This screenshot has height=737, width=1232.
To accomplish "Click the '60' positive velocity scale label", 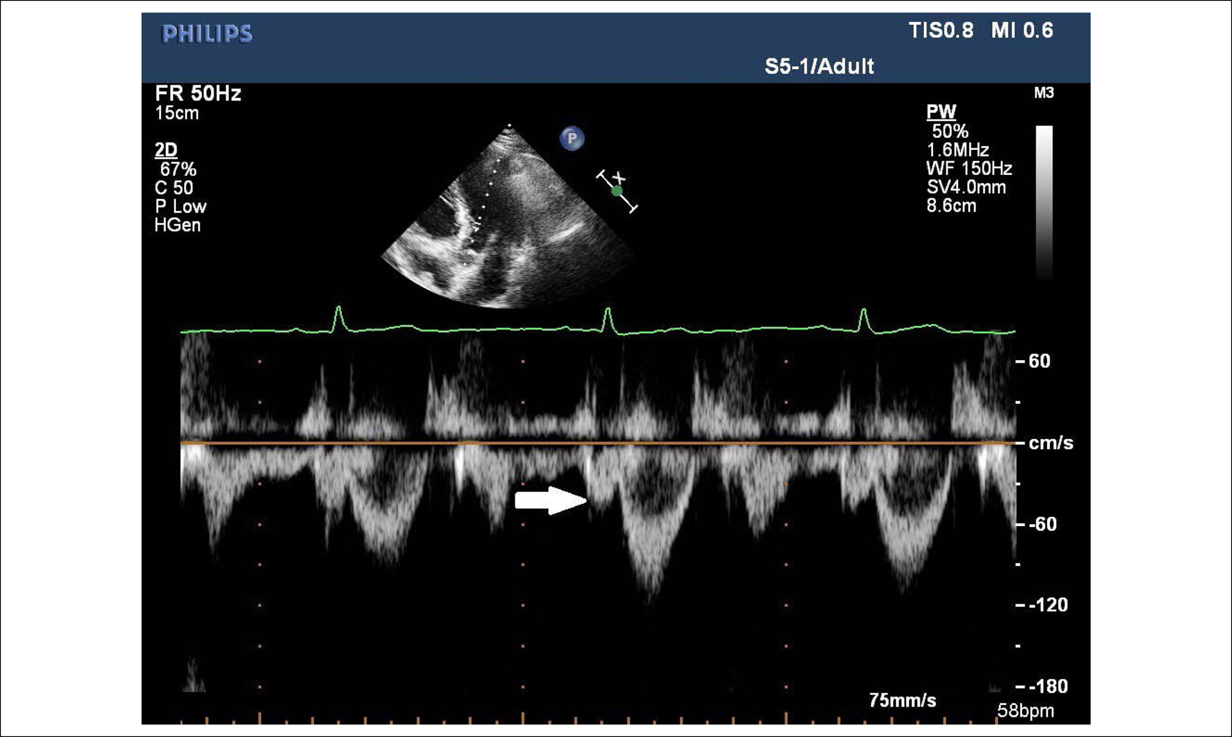I will [1039, 361].
